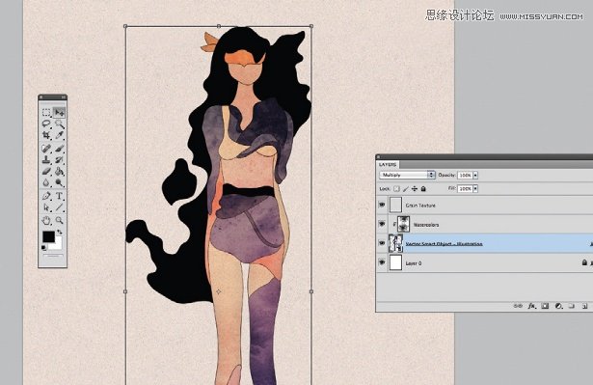Swap foreground and background colors
The height and width of the screenshot is (385, 593).
point(60,232)
